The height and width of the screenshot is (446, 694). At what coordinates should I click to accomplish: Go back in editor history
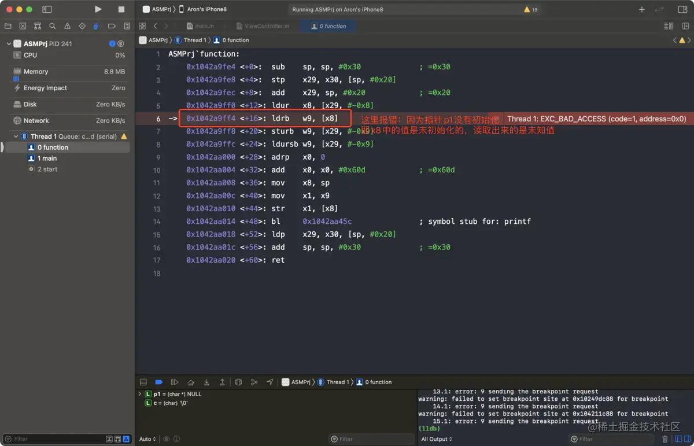(156, 26)
